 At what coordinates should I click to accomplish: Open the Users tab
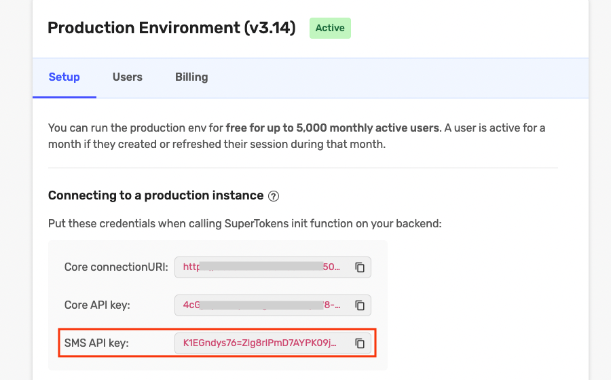click(x=128, y=77)
